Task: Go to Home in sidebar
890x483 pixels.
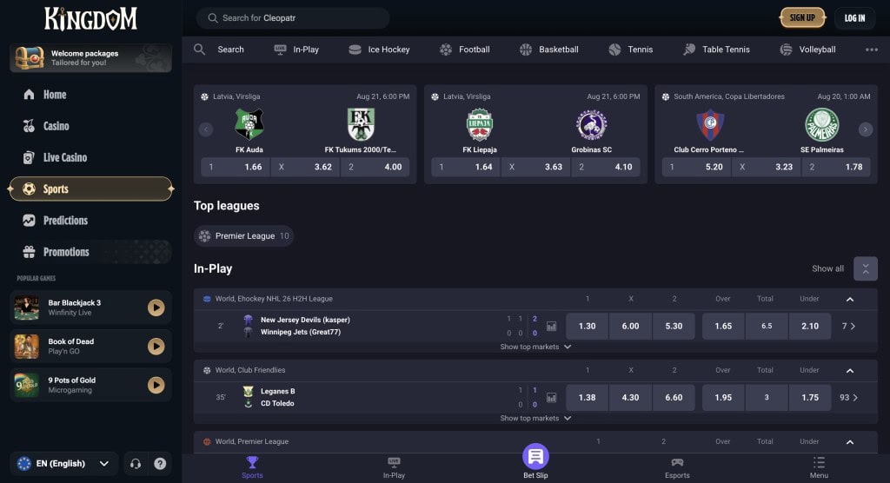Action: pyautogui.click(x=90, y=95)
